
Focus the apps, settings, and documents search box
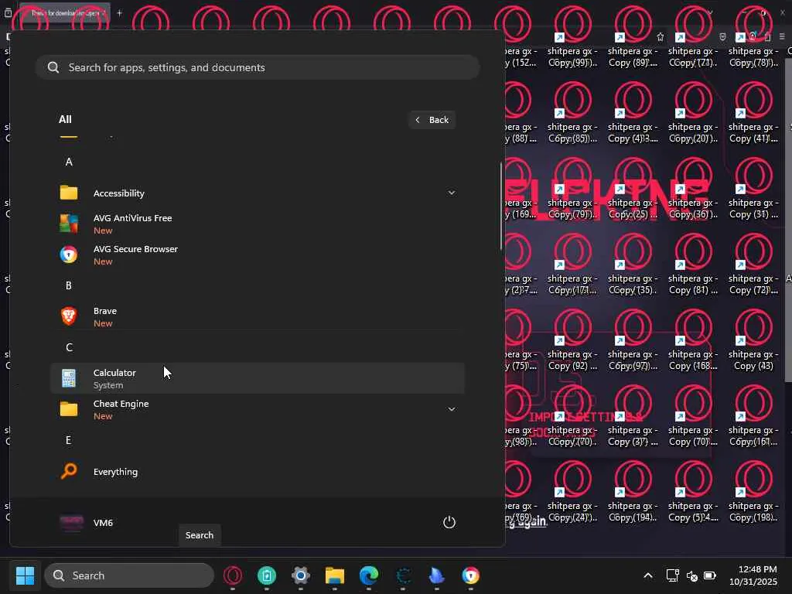257,67
